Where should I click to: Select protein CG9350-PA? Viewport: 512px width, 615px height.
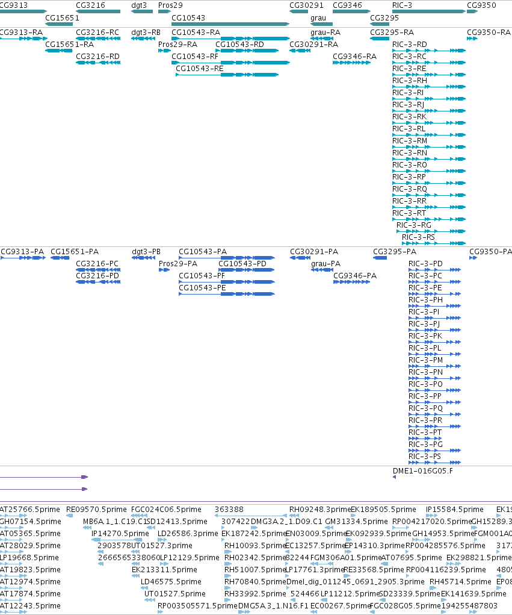click(491, 251)
